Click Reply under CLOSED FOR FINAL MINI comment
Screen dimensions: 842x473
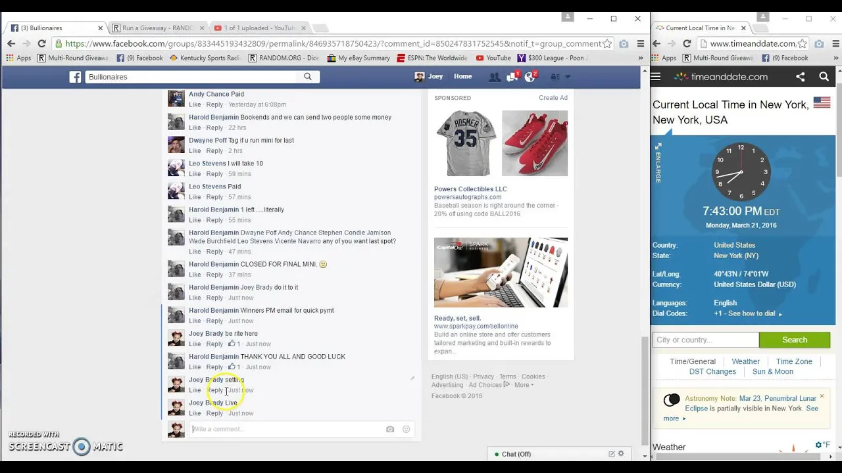click(214, 275)
